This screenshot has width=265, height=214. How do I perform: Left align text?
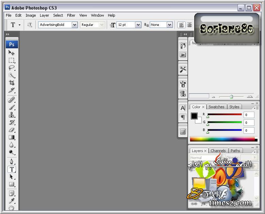coord(182,25)
